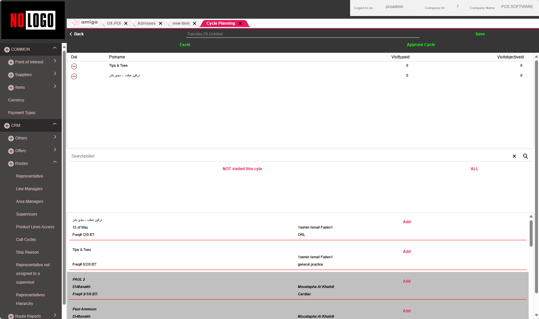Clear the Searchpoilist field with X icon

(x=514, y=156)
